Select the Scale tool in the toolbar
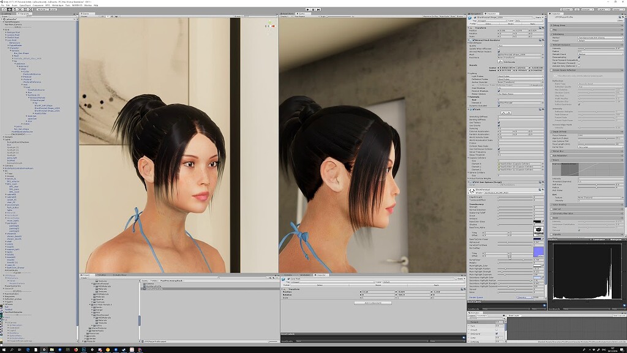Viewport: 627px width, 353px height. click(x=20, y=10)
